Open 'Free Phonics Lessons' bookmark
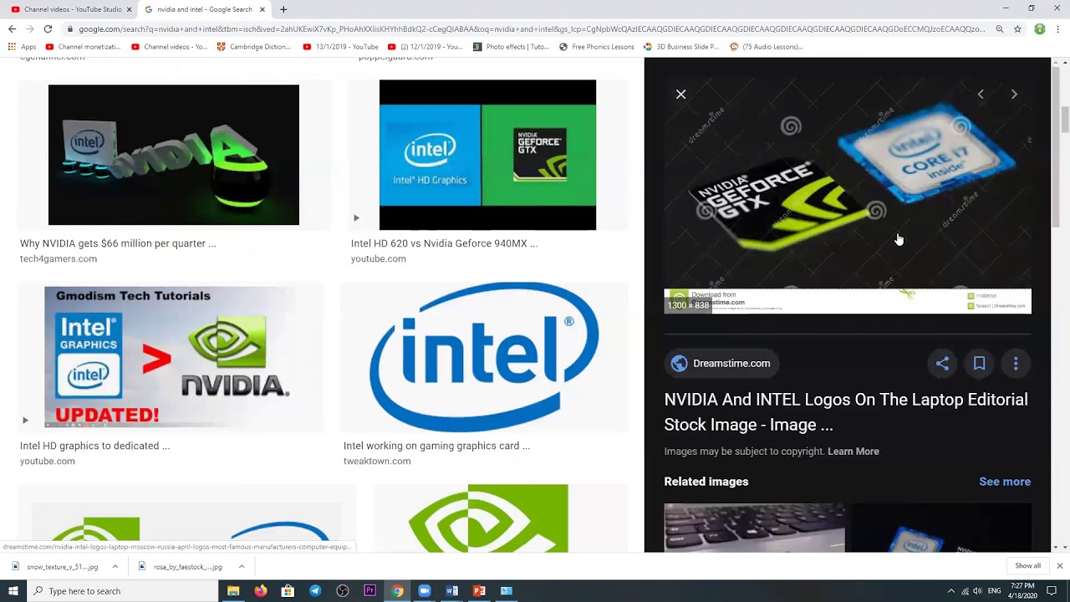Screen dimensions: 1070x602 (x=597, y=47)
